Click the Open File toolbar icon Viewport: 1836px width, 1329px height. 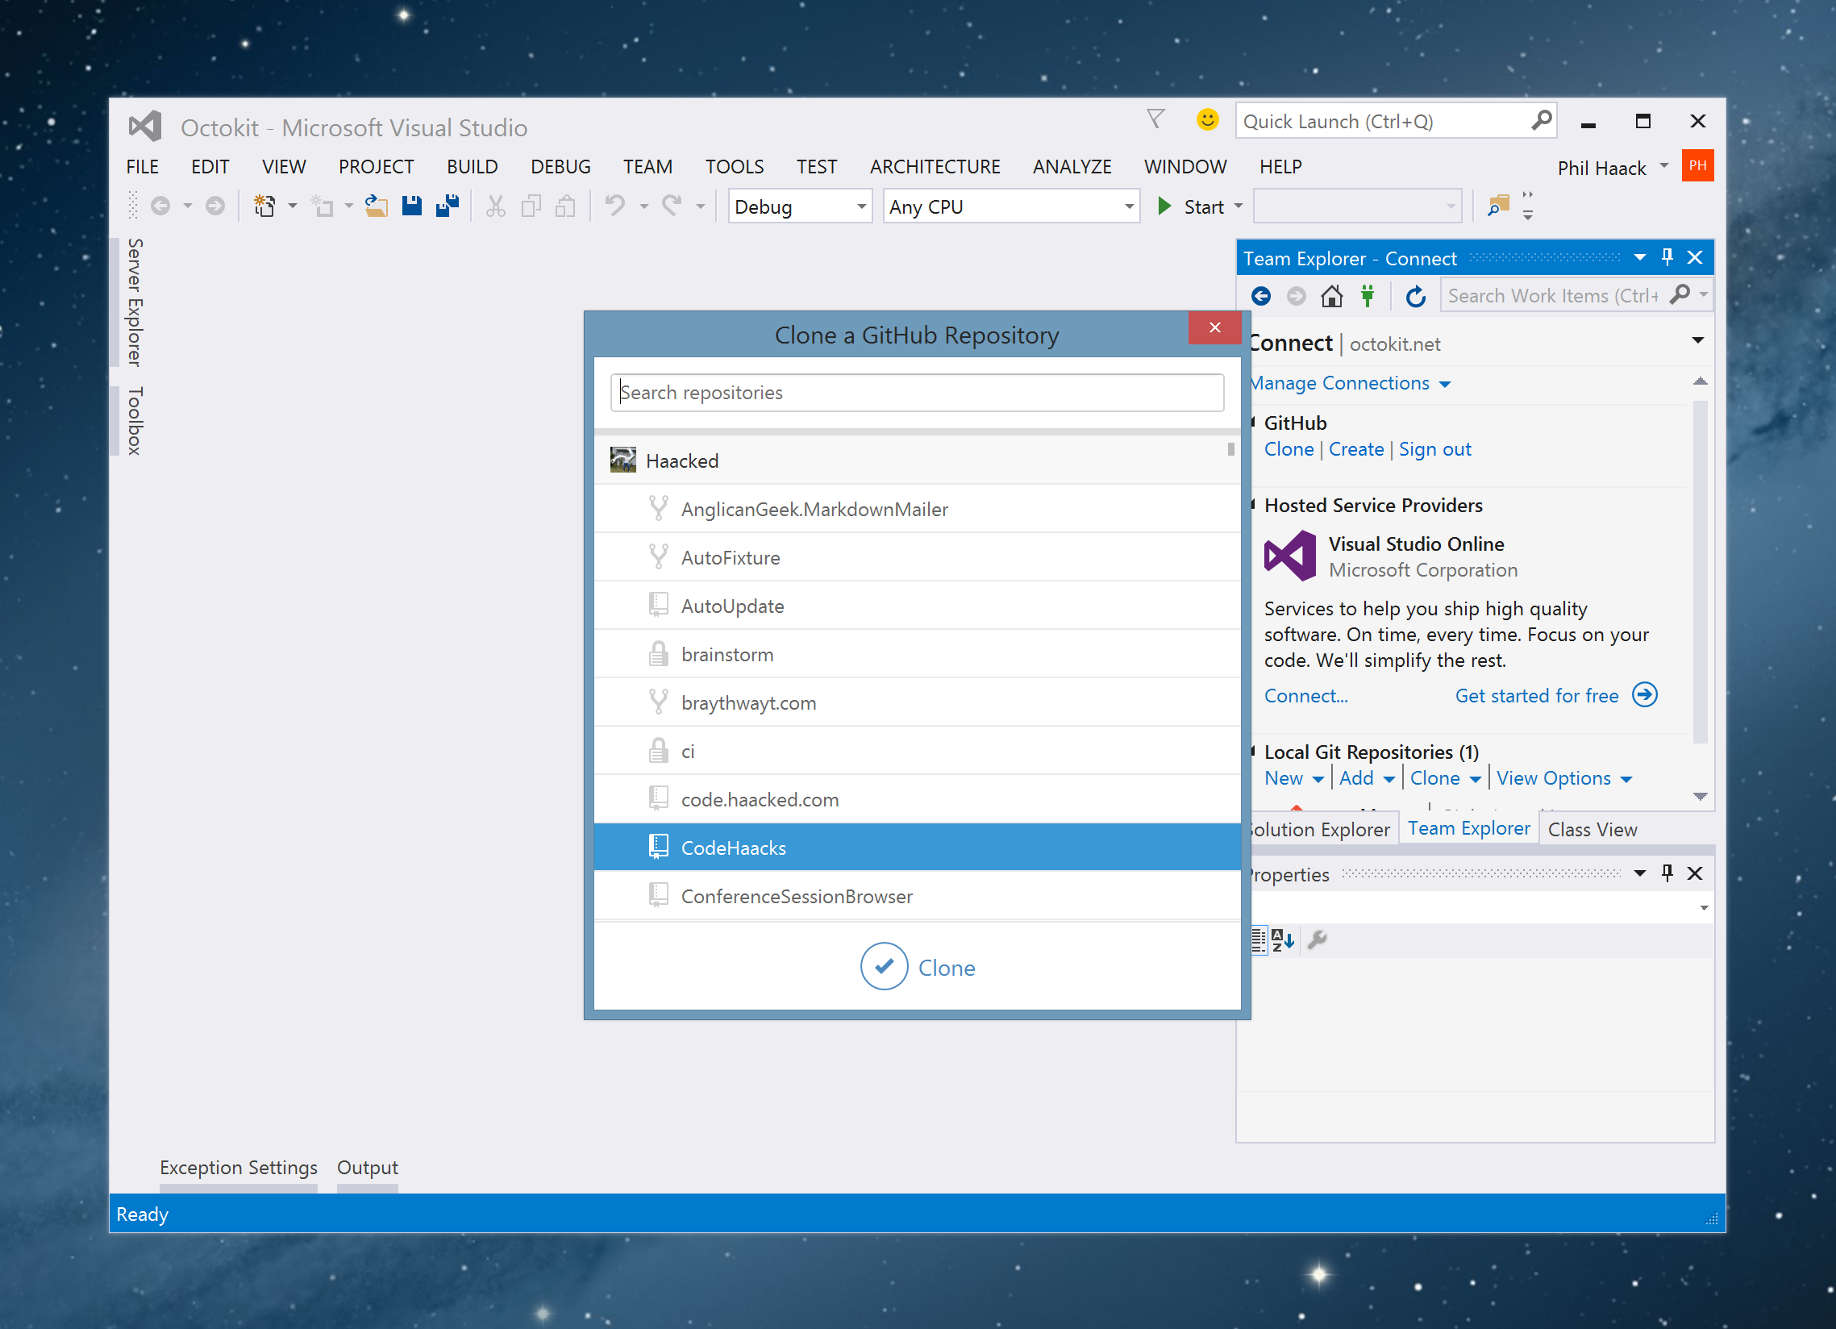(376, 206)
